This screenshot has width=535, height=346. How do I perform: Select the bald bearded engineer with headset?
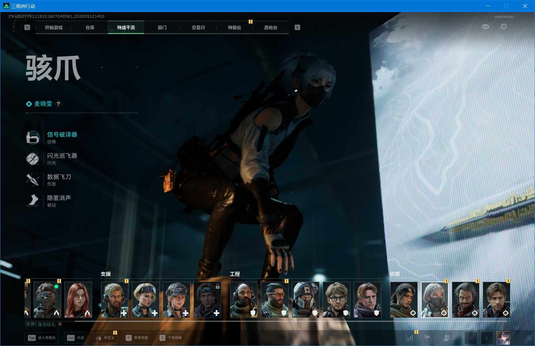pyautogui.click(x=244, y=300)
